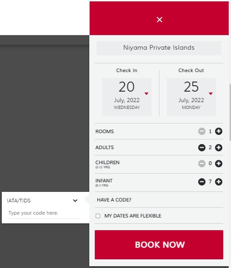Increase the number of rooms

tap(219, 131)
